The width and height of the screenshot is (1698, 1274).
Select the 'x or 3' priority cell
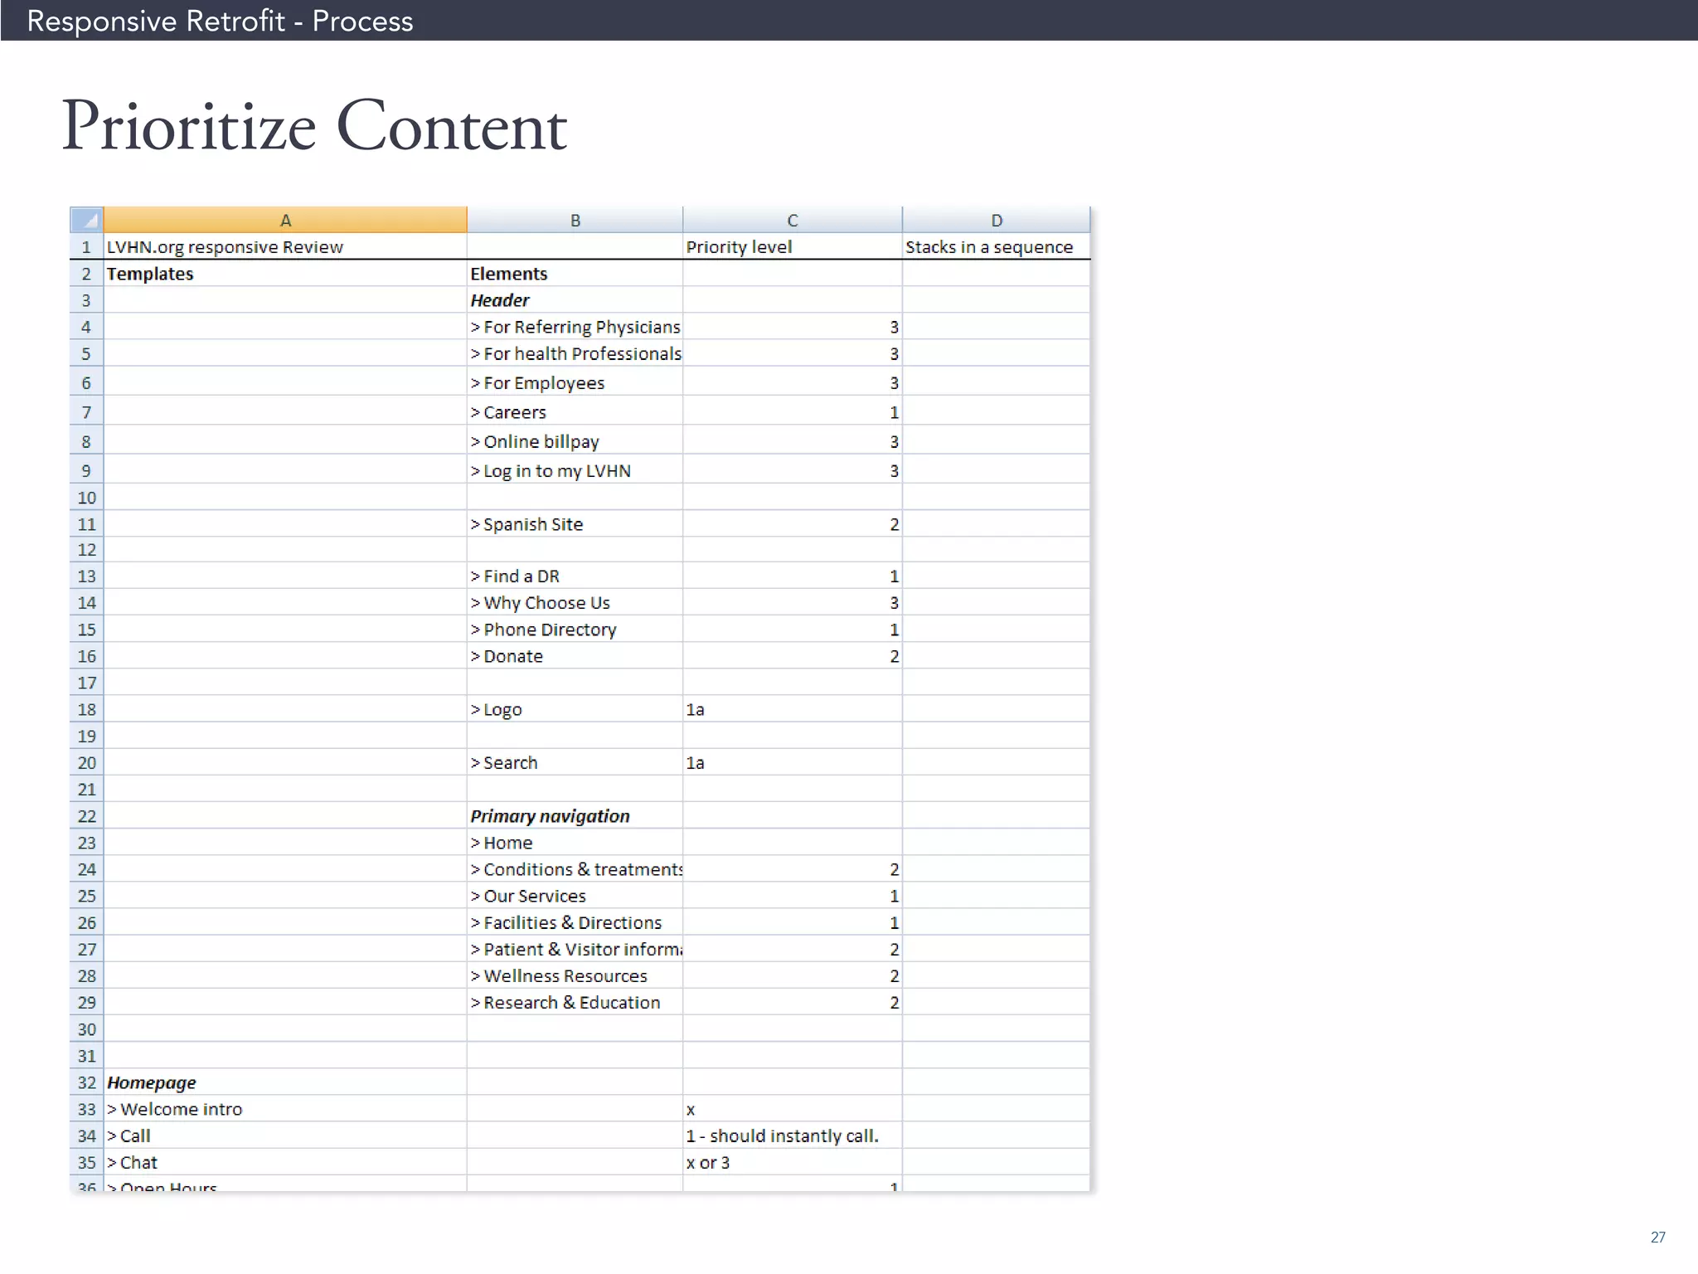click(792, 1161)
